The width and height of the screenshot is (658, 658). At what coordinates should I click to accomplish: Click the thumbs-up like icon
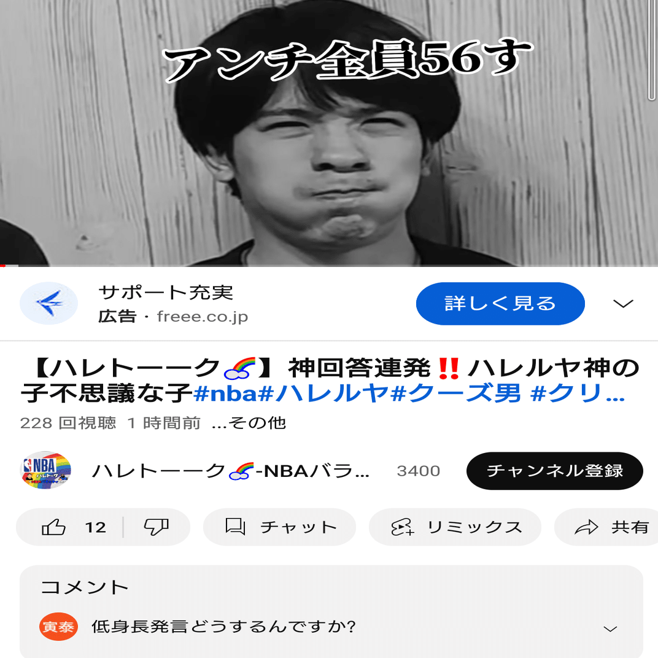(x=54, y=527)
